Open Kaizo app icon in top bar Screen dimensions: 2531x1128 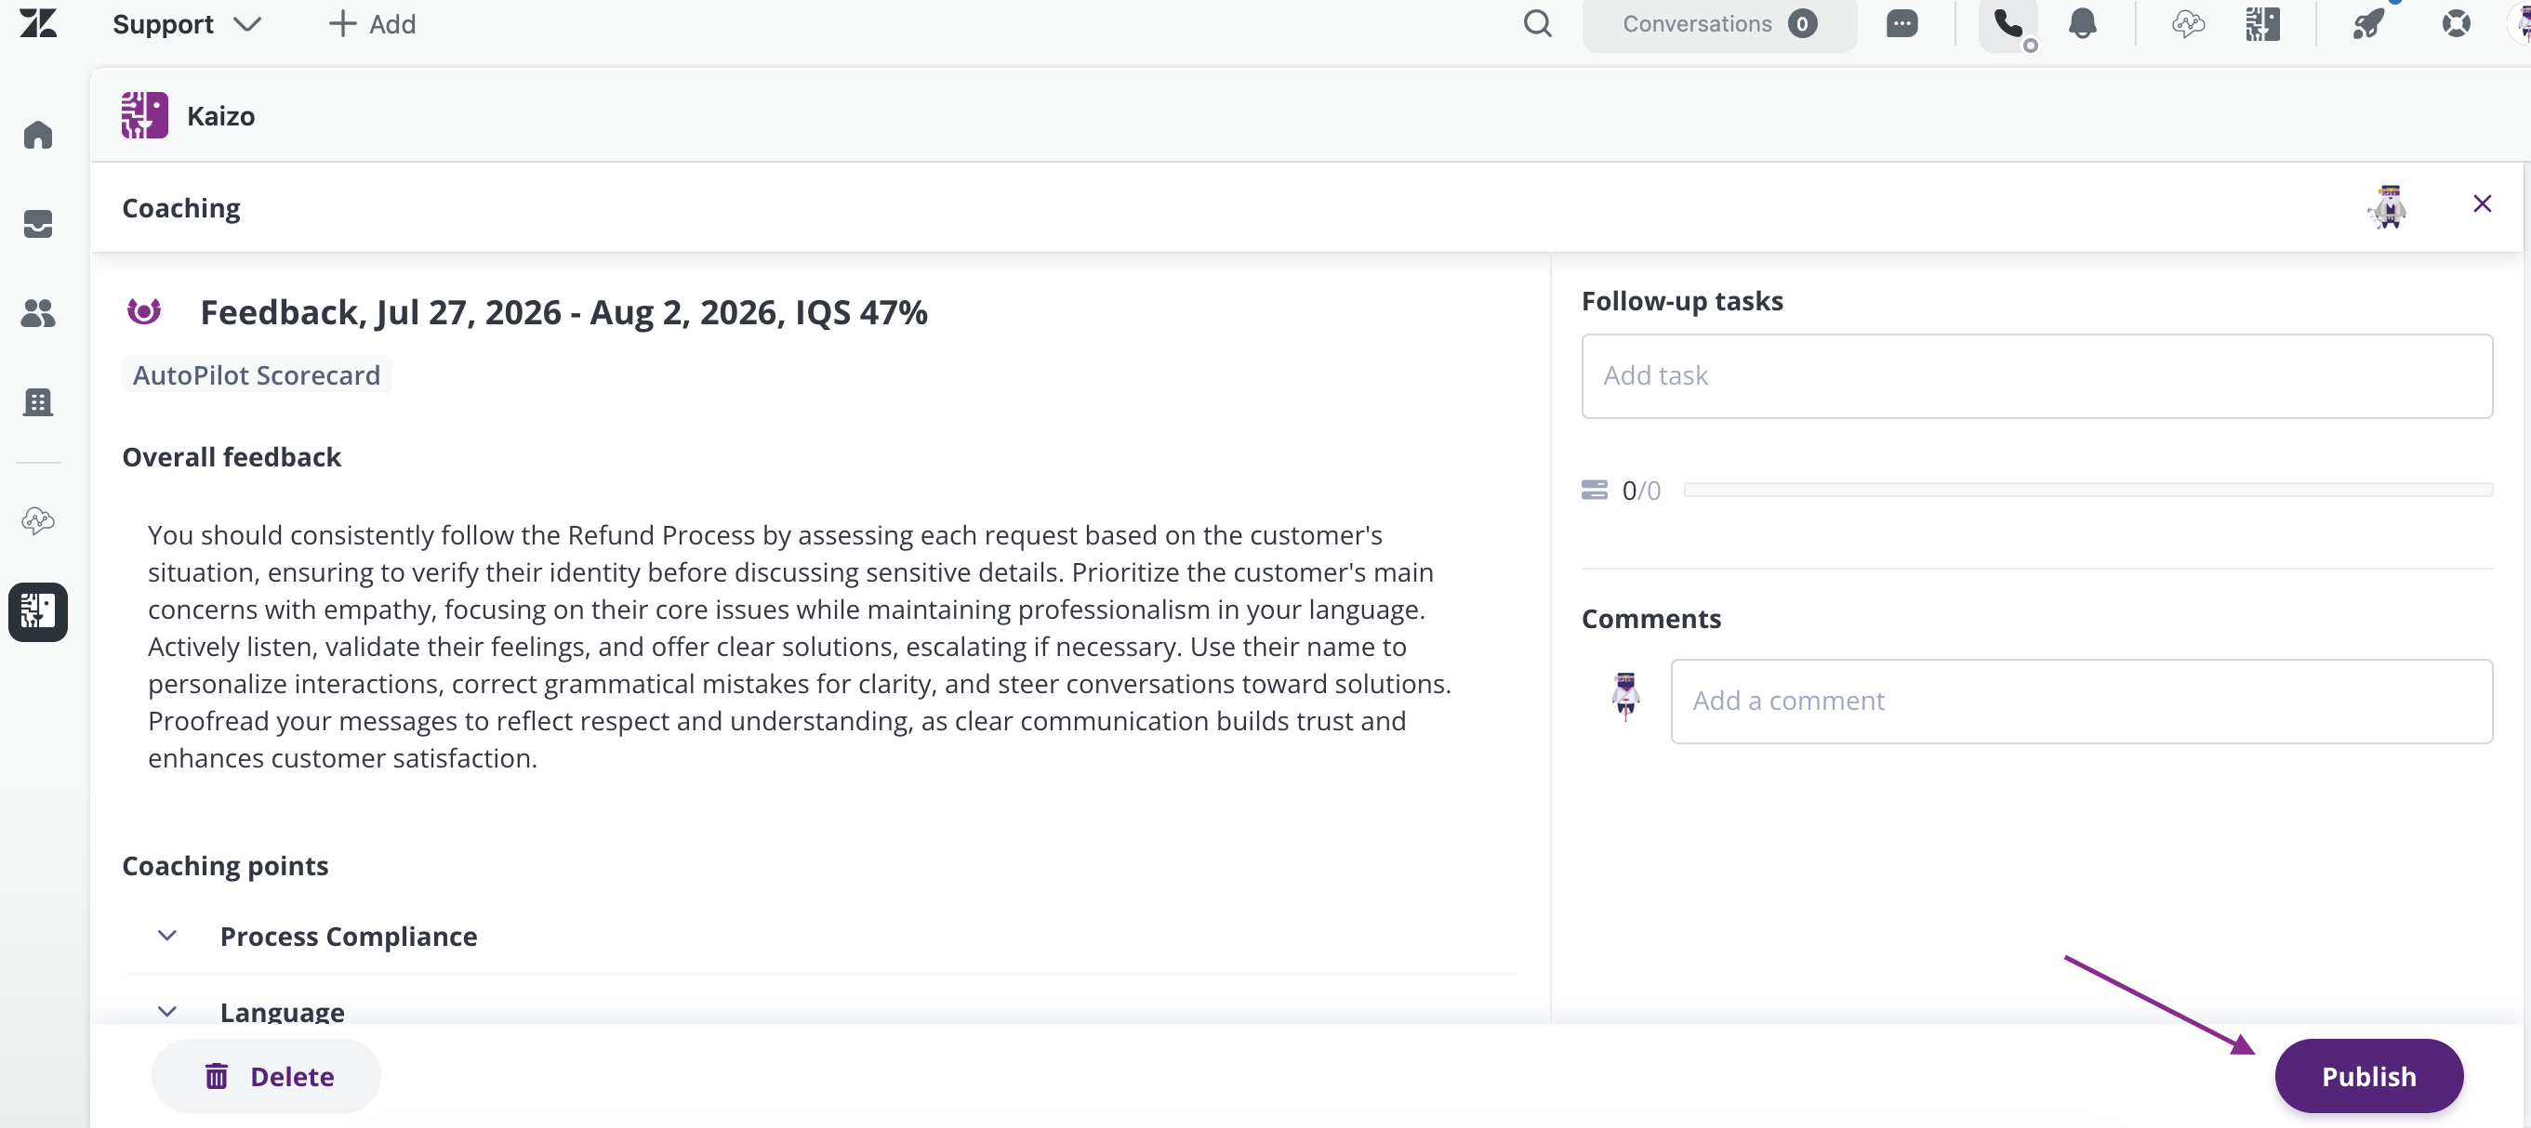click(x=2261, y=23)
